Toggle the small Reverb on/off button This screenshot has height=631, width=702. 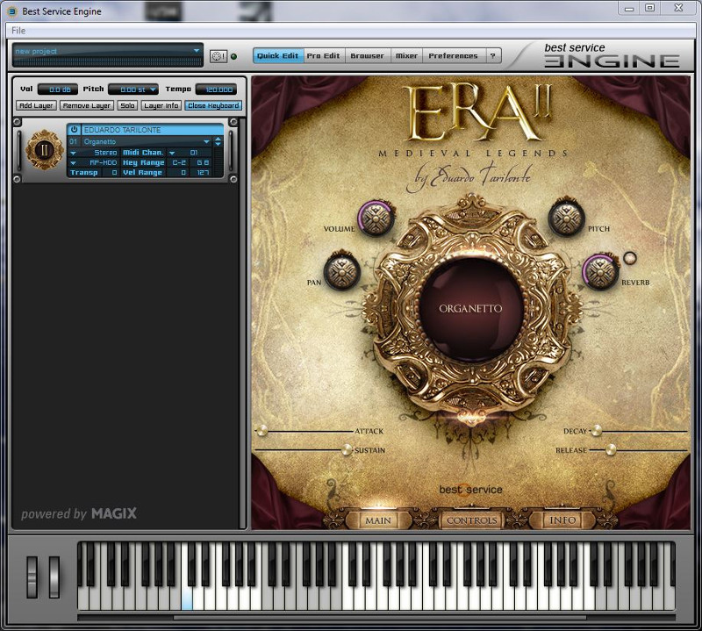click(x=629, y=258)
